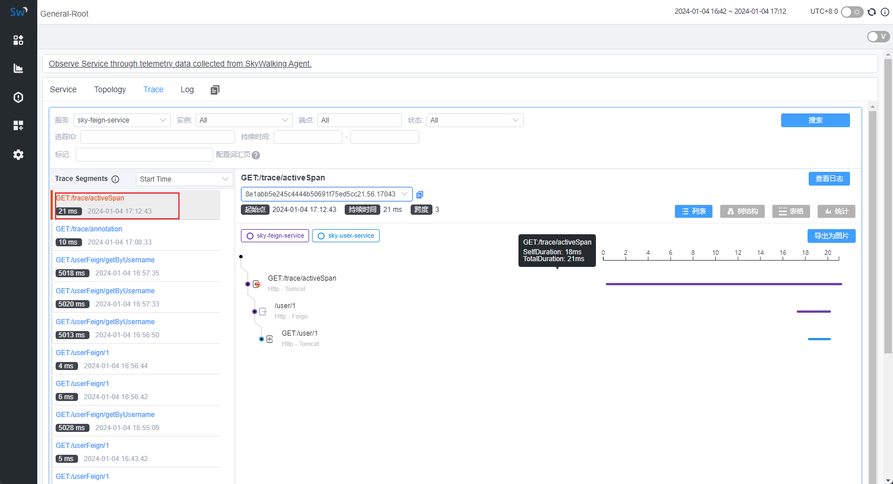The image size is (893, 484).
Task: Open the alarm shield icon in sidebar
Action: point(18,97)
